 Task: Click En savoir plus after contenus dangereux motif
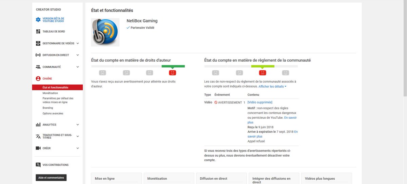coord(272,120)
